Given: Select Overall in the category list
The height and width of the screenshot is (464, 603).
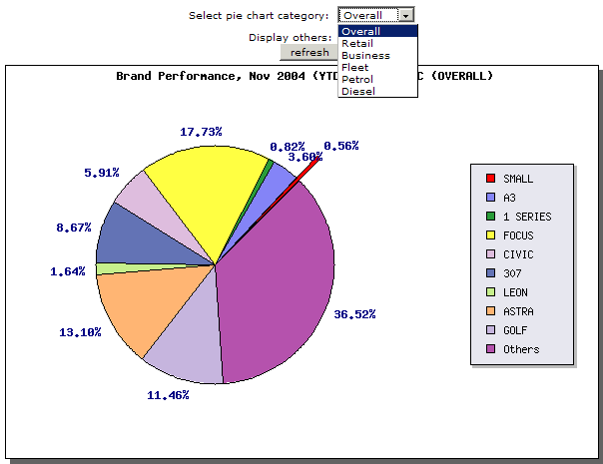Looking at the screenshot, I should click(360, 32).
